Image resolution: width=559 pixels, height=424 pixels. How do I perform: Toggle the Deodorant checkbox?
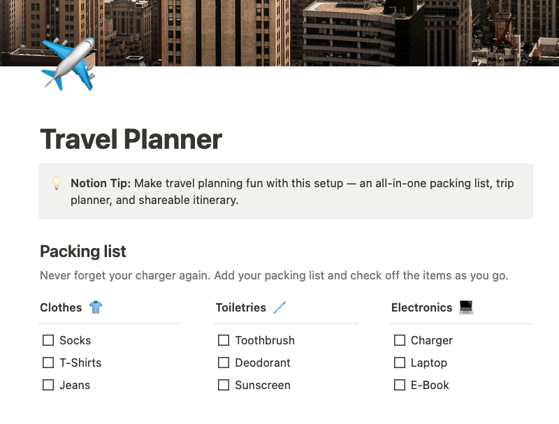tap(224, 363)
